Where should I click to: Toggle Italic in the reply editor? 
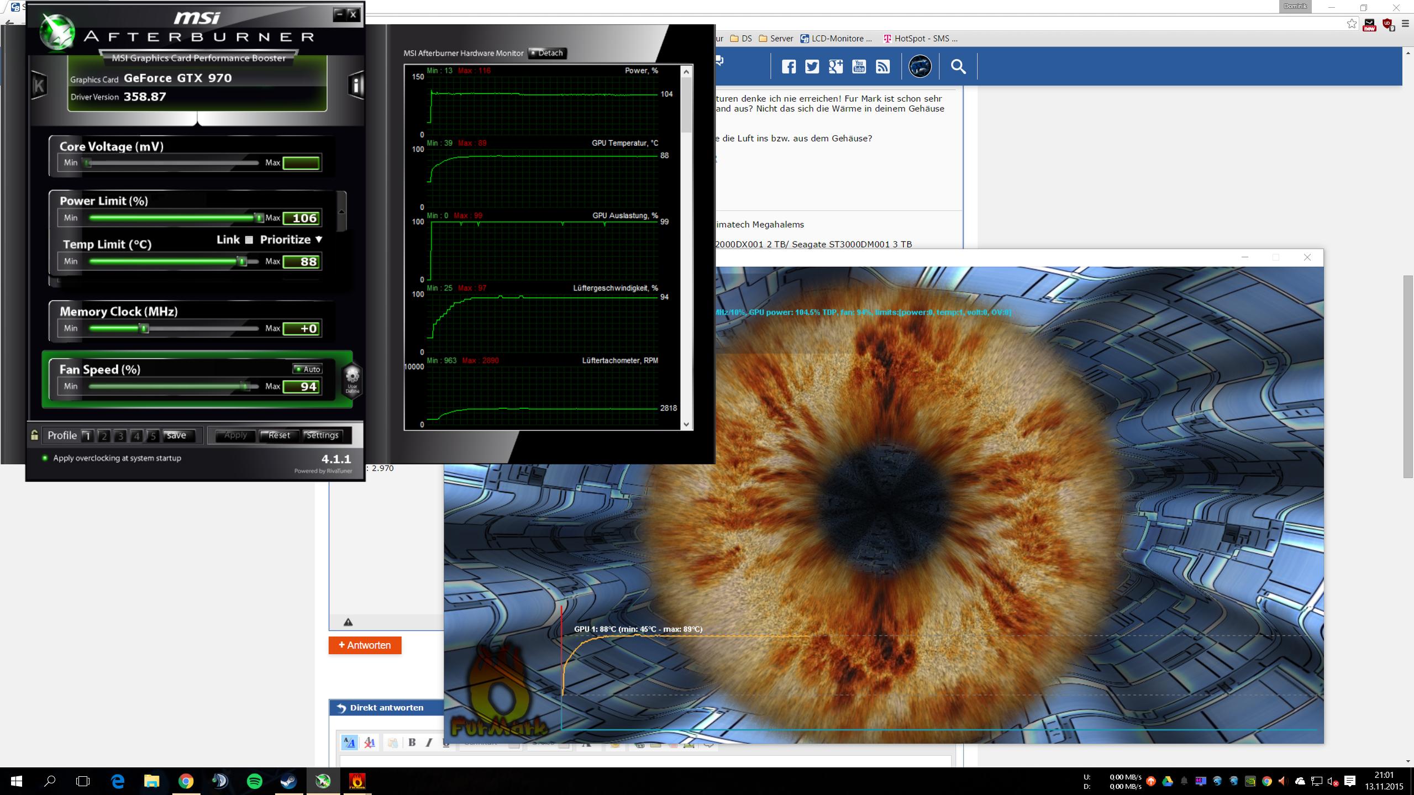pyautogui.click(x=429, y=743)
